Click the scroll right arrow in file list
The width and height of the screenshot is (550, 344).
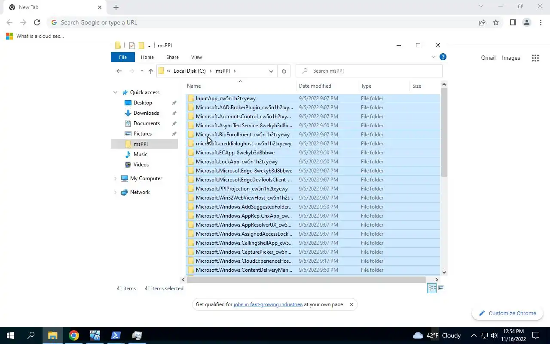coord(437,280)
